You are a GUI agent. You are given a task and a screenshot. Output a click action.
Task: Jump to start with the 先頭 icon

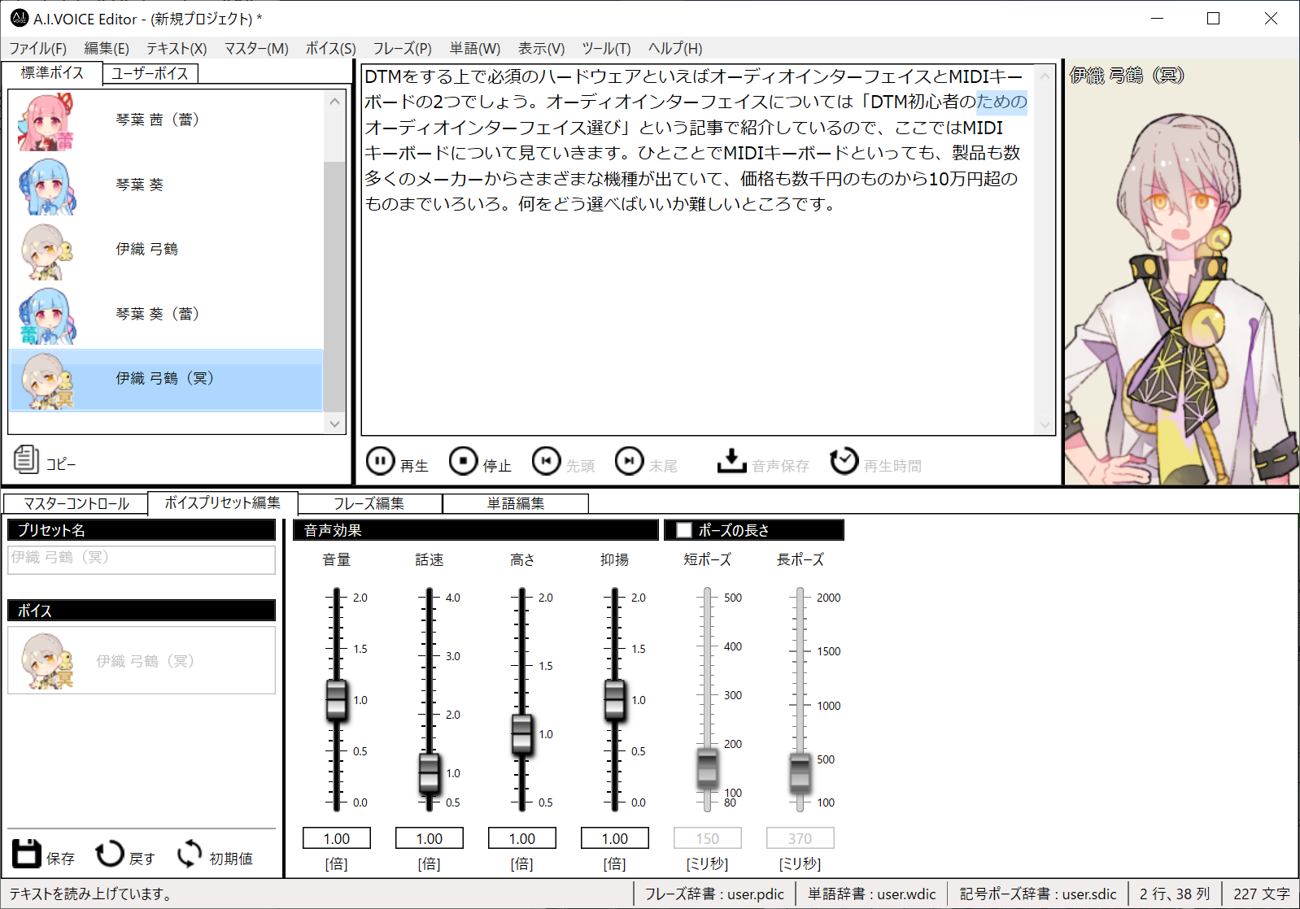(x=546, y=461)
